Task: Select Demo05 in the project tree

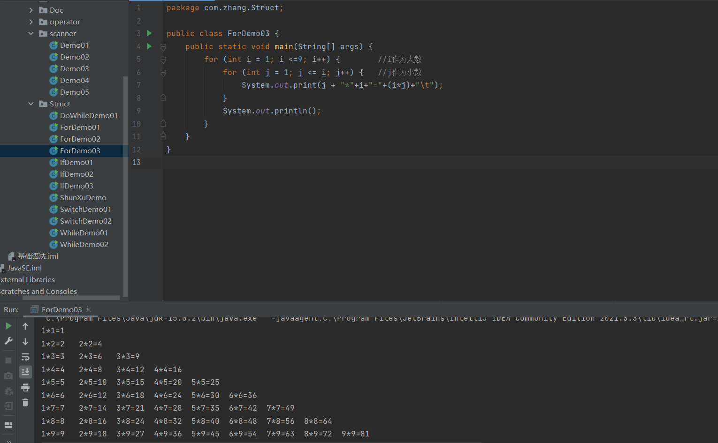Action: click(x=74, y=92)
